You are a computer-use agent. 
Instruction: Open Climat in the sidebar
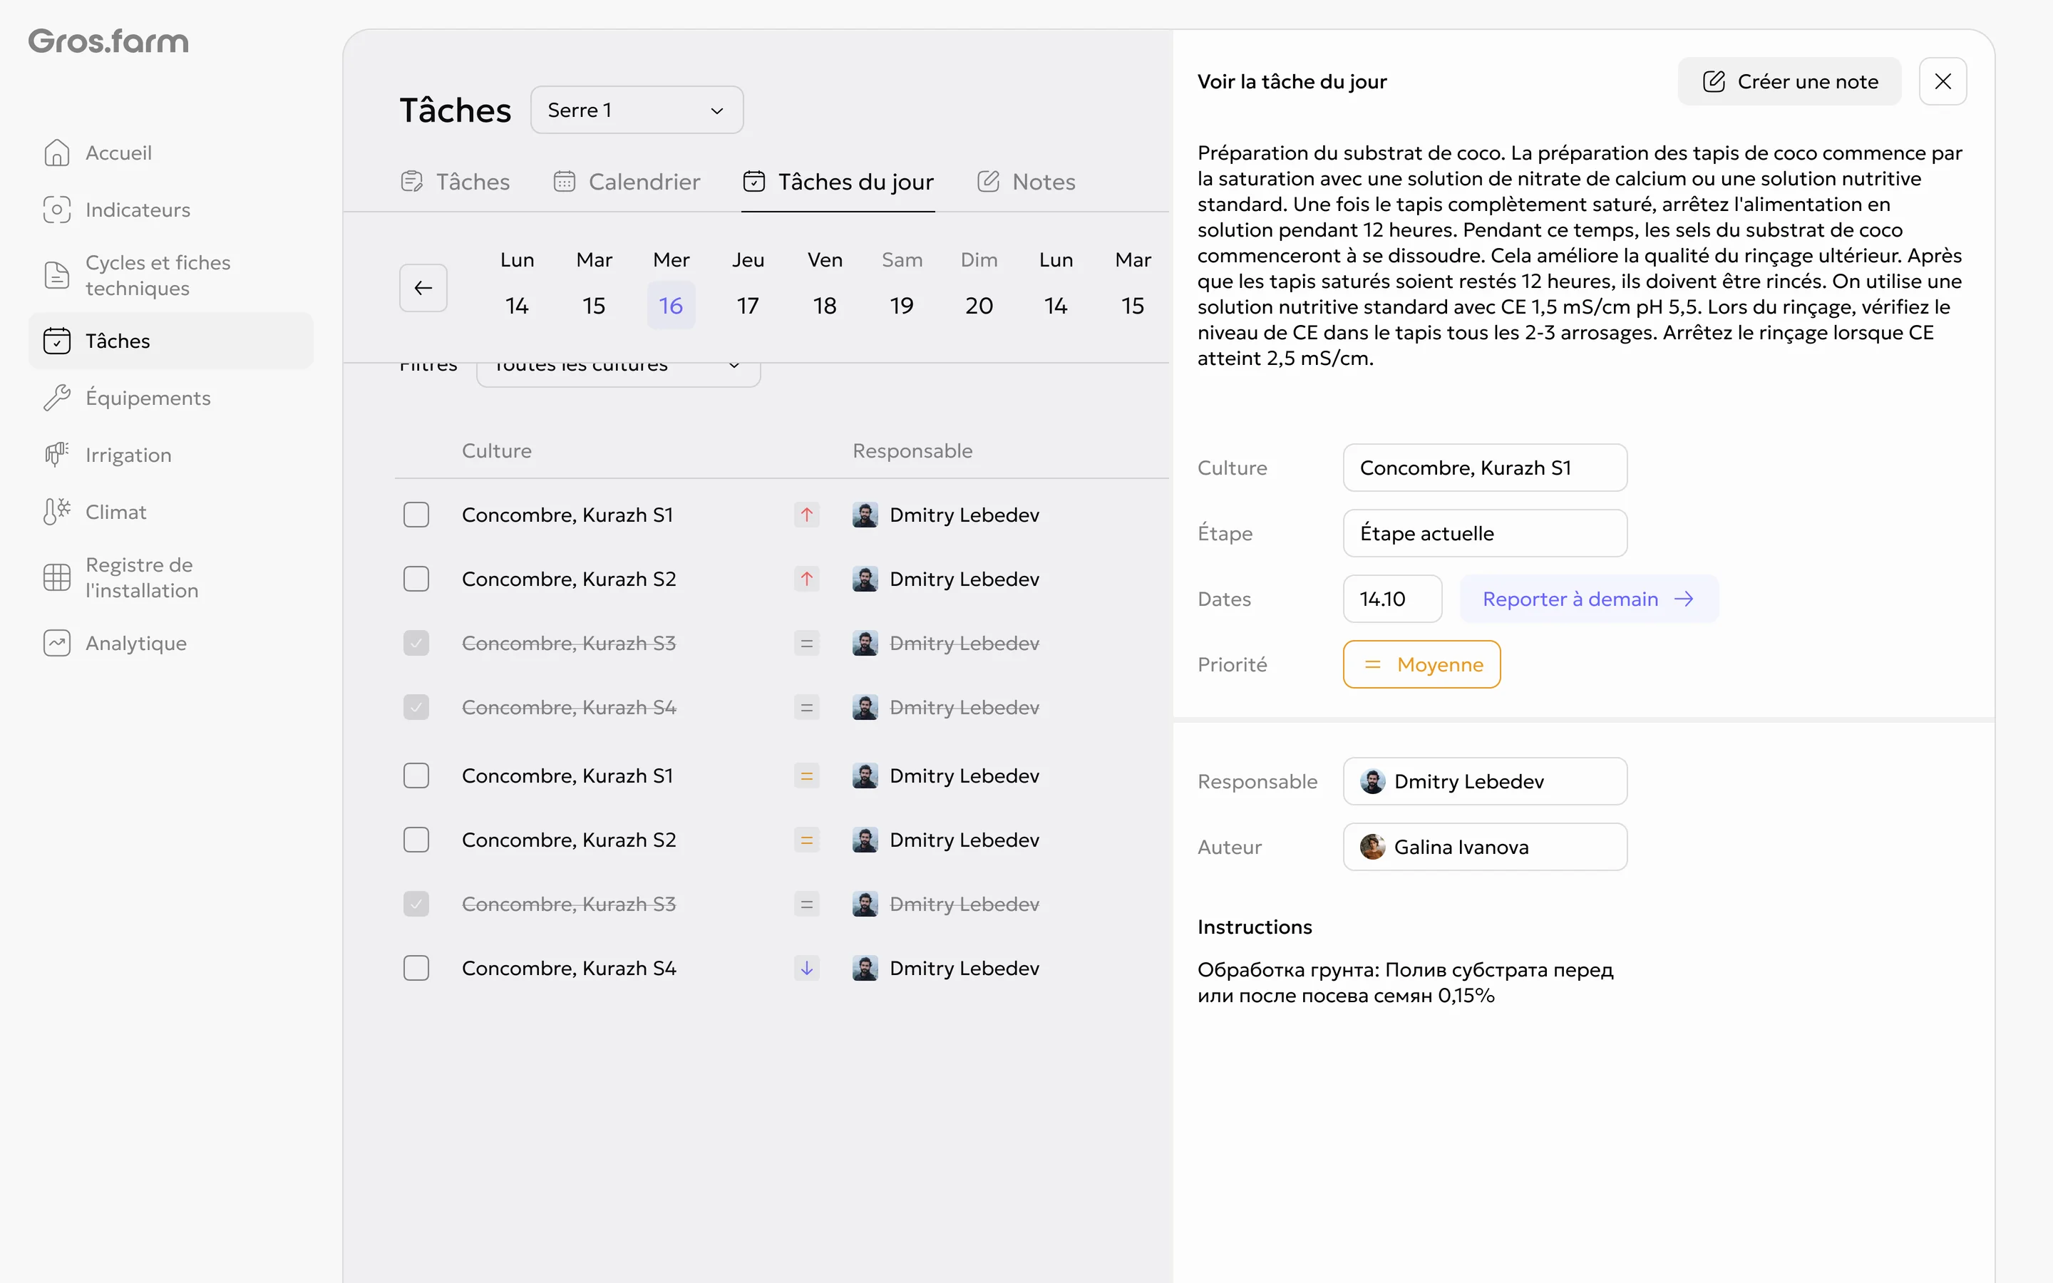click(170, 512)
